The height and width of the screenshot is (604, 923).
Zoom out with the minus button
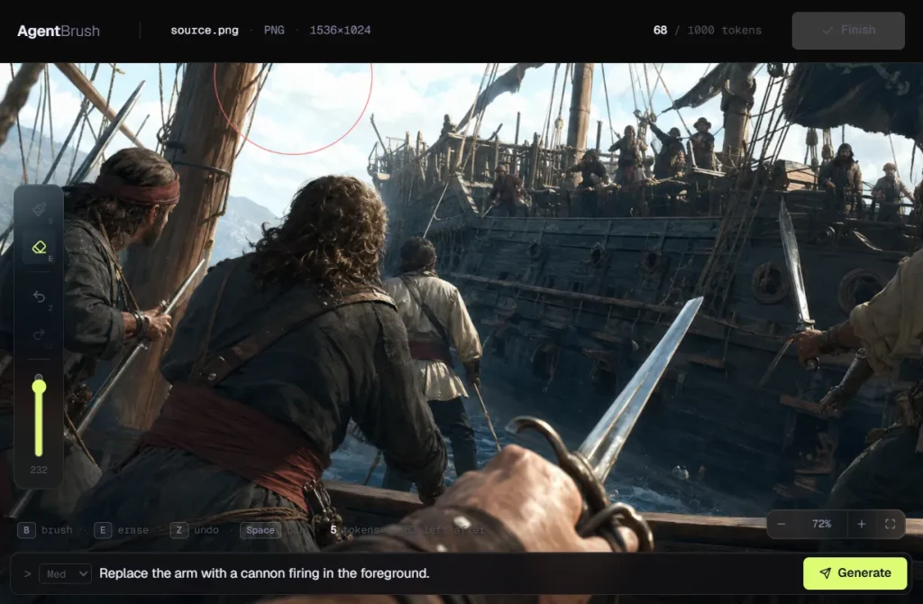(x=781, y=524)
